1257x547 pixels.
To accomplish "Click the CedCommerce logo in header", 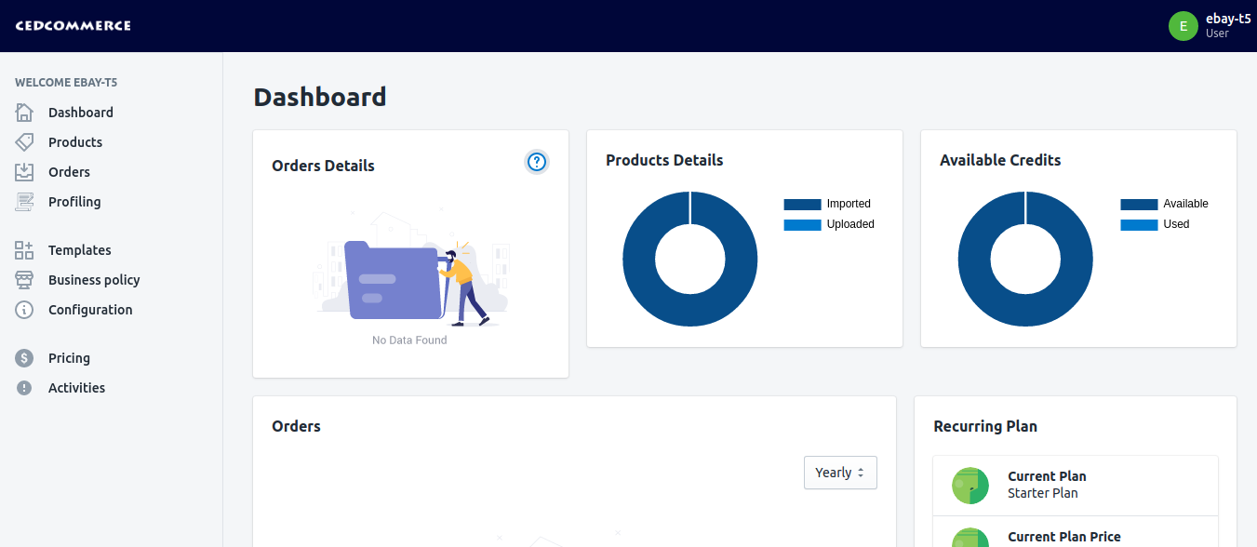I will point(74,26).
